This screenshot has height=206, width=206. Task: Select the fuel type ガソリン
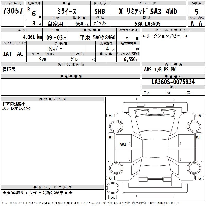click(100, 23)
